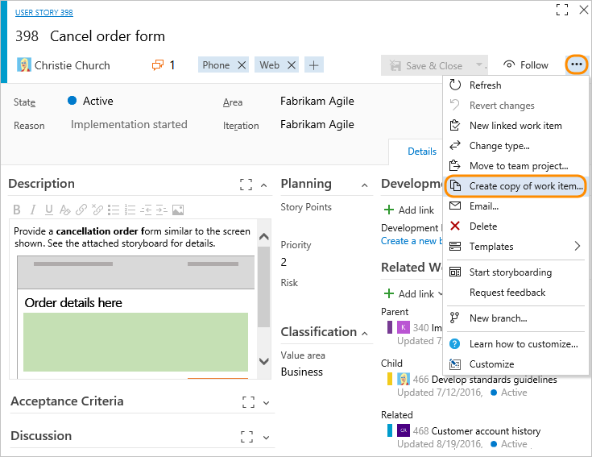Select Create copy of work item
The width and height of the screenshot is (592, 457).
tap(515, 186)
